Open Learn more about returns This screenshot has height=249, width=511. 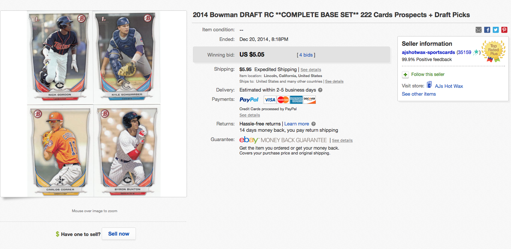[x=296, y=124]
